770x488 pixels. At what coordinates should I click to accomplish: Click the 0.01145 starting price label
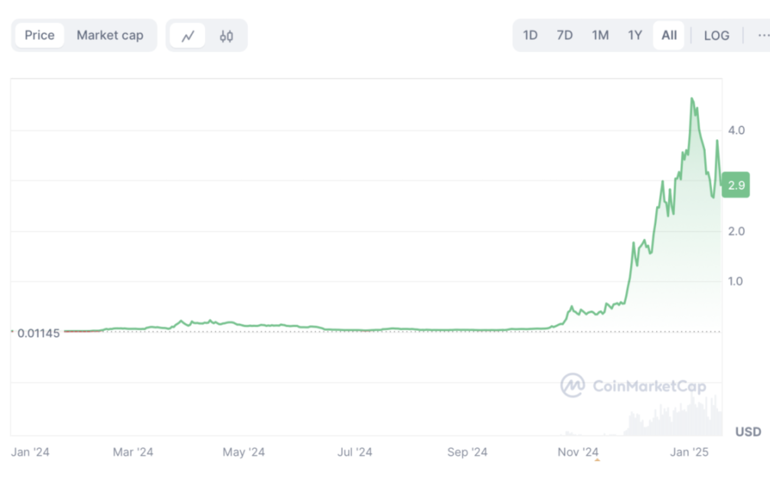tap(38, 333)
